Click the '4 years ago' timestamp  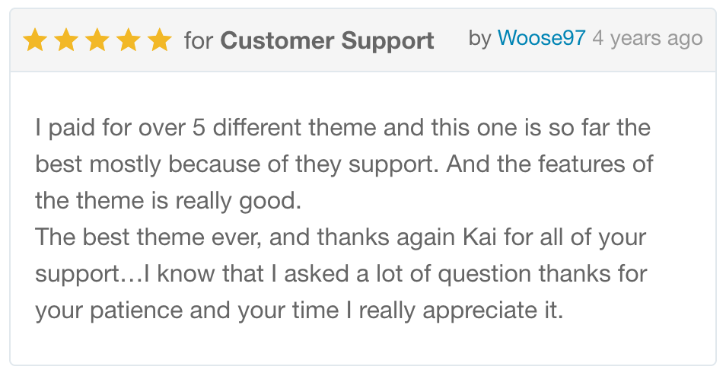click(x=647, y=38)
